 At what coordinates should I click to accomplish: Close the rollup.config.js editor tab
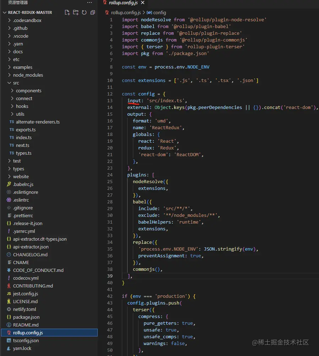(143, 2)
